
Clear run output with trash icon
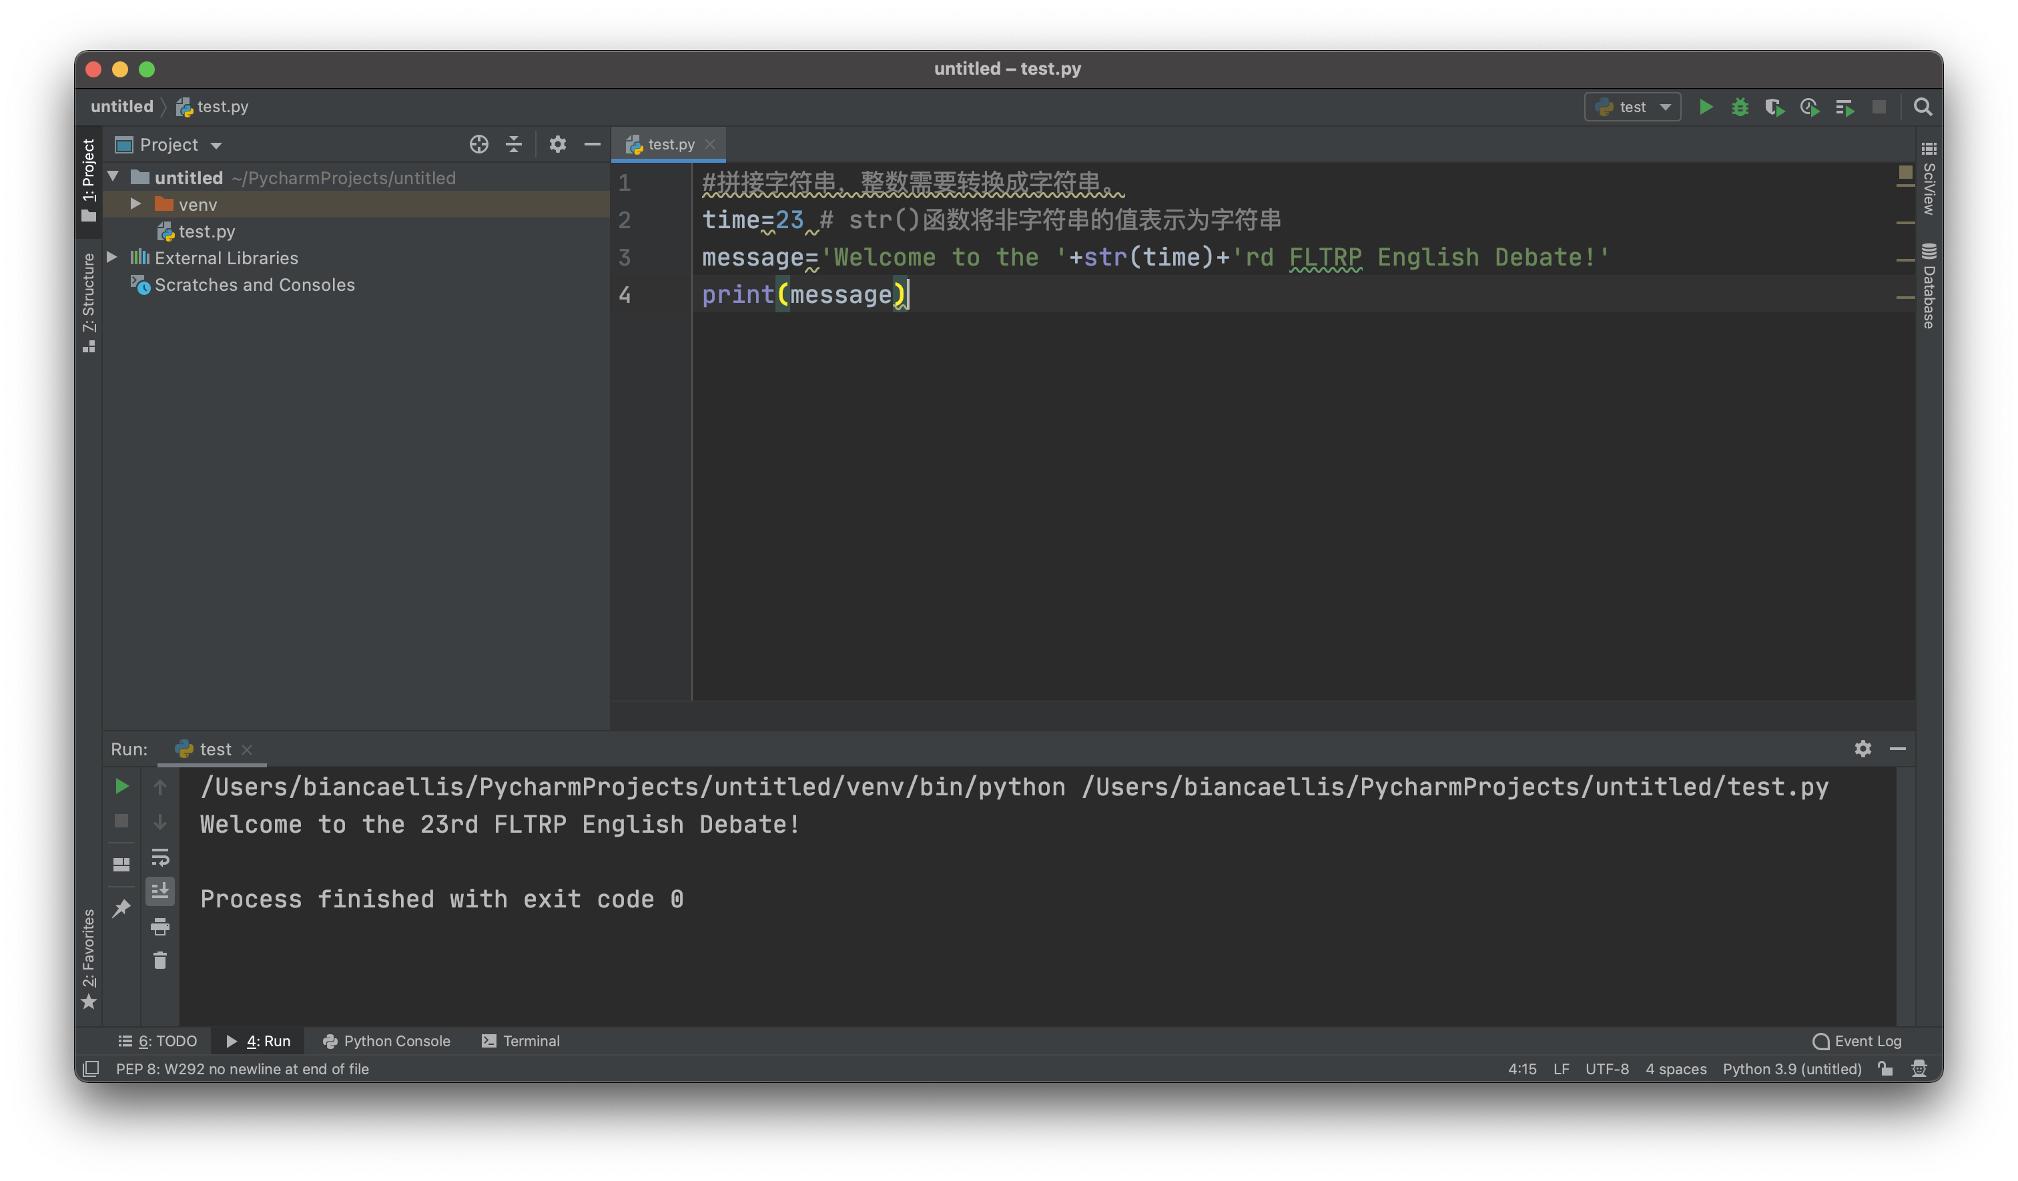pos(160,960)
